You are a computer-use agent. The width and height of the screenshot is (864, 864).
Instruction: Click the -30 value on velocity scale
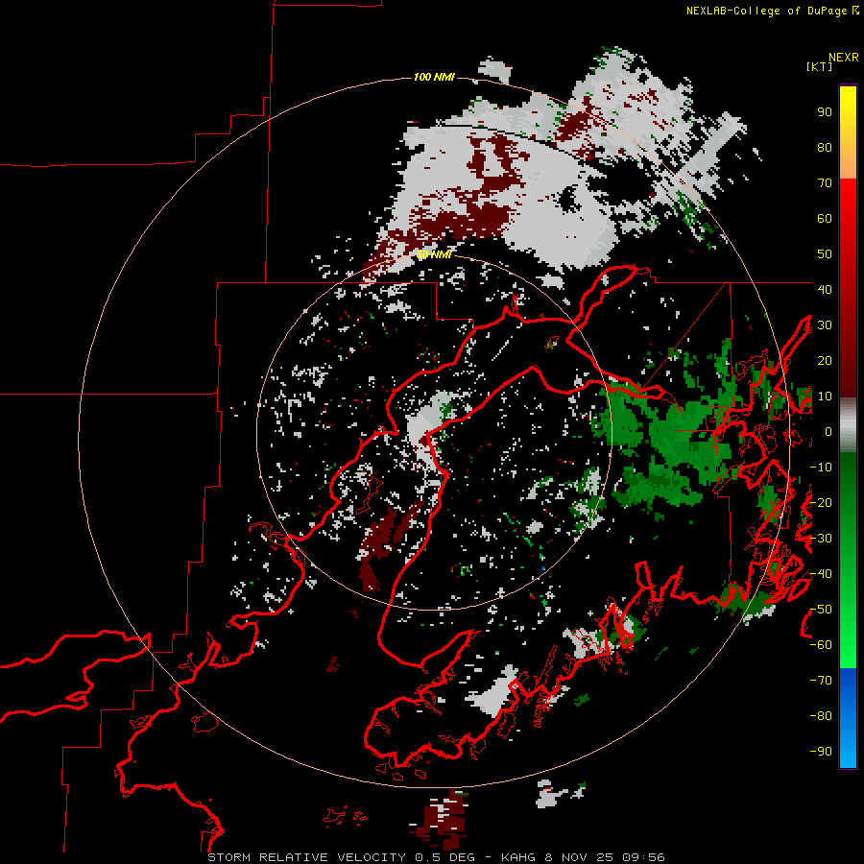coord(821,539)
